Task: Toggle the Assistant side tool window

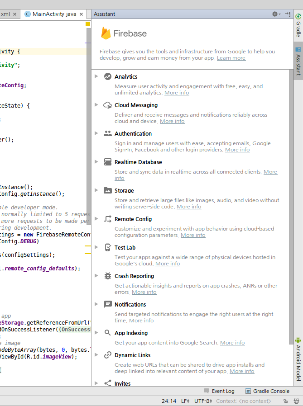Action: coord(298,61)
